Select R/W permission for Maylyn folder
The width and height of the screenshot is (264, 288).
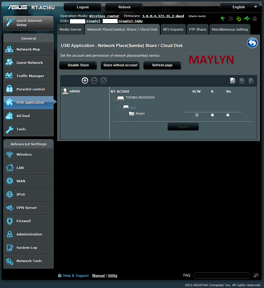click(x=197, y=115)
